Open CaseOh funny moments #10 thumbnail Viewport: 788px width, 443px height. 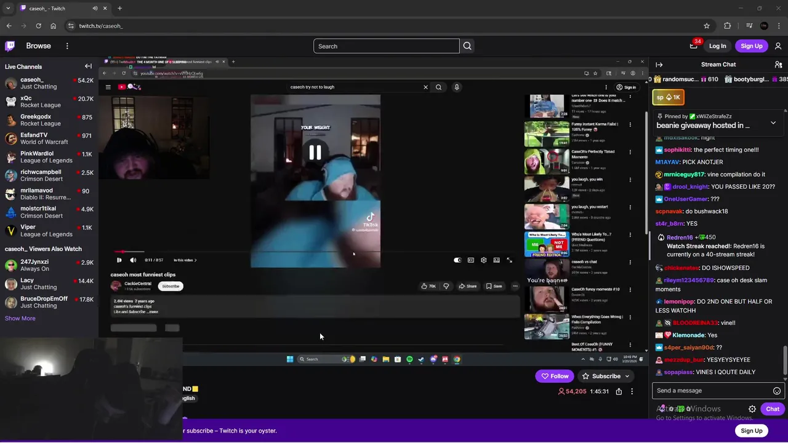pyautogui.click(x=547, y=299)
